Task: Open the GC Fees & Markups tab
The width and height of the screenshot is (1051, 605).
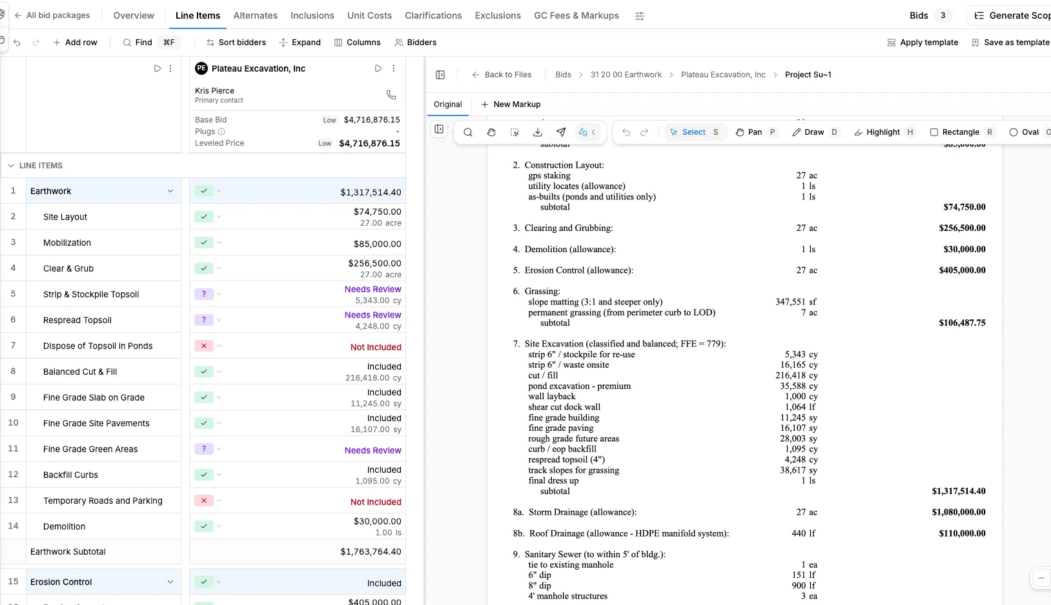Action: 577,15
